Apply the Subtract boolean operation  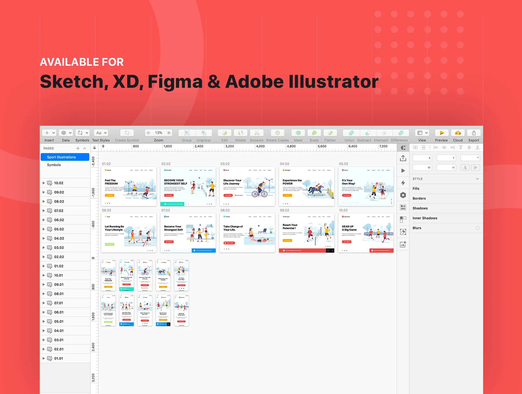pyautogui.click(x=368, y=133)
